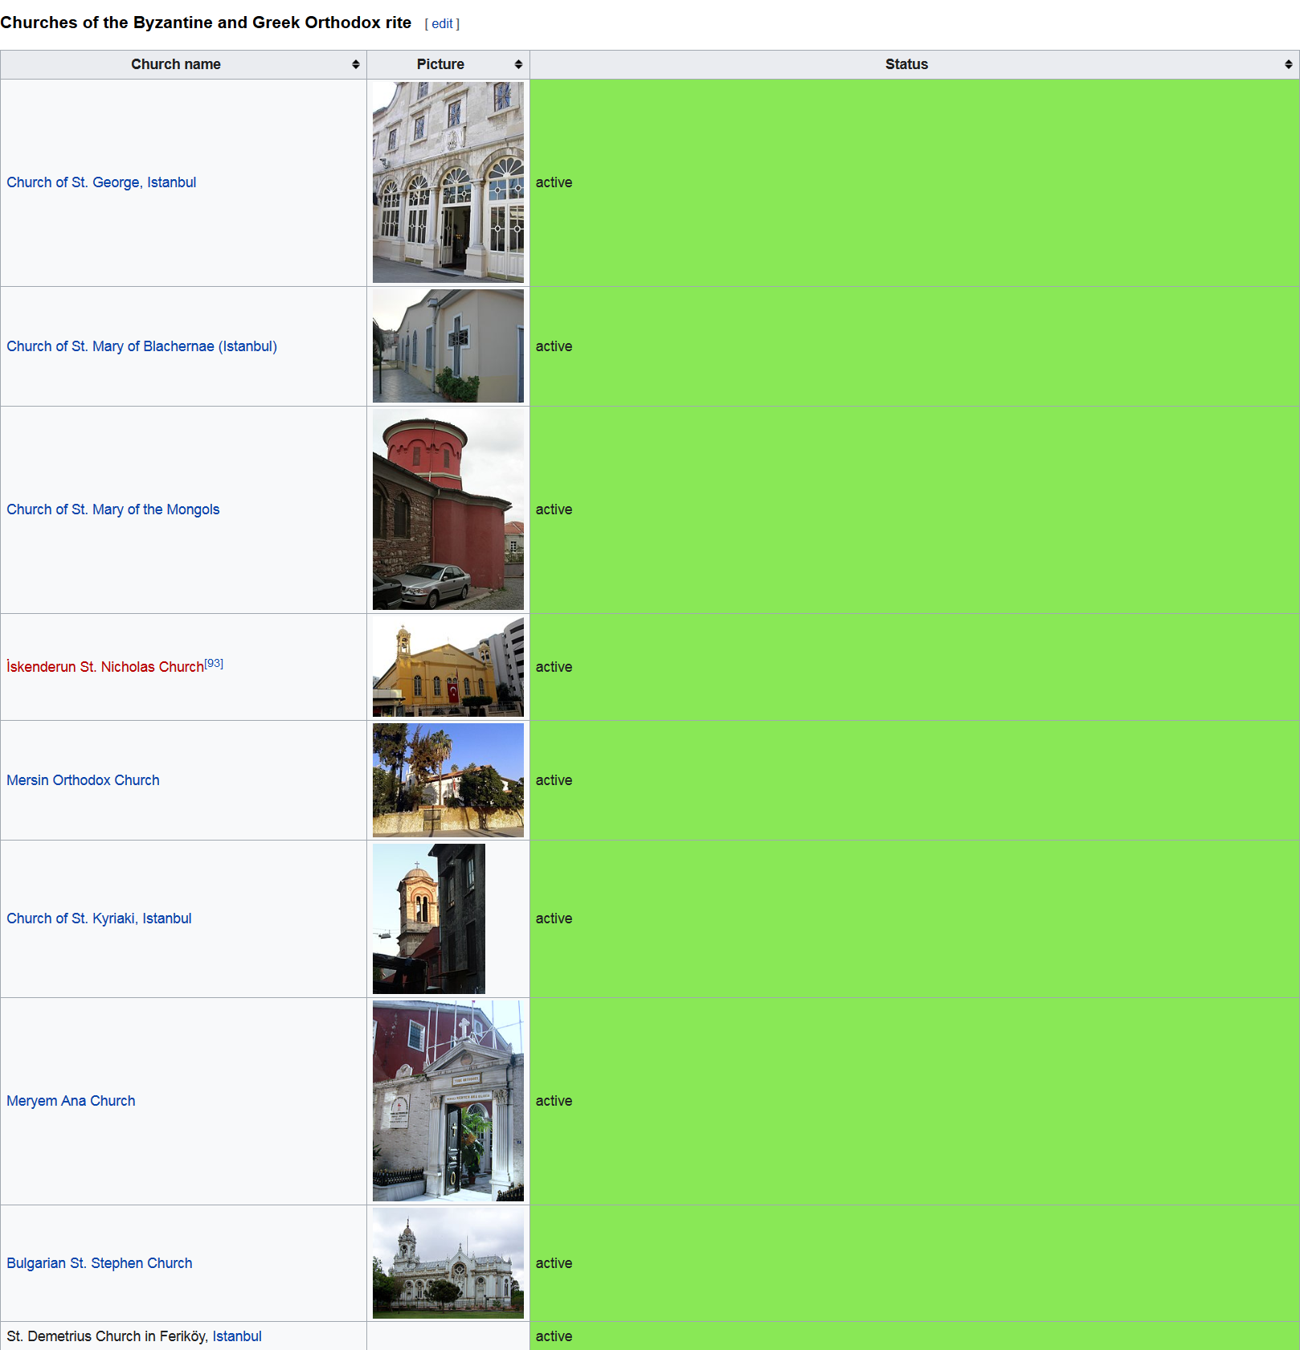
Task: View Church of St. Kyriaki photo
Action: 429,918
